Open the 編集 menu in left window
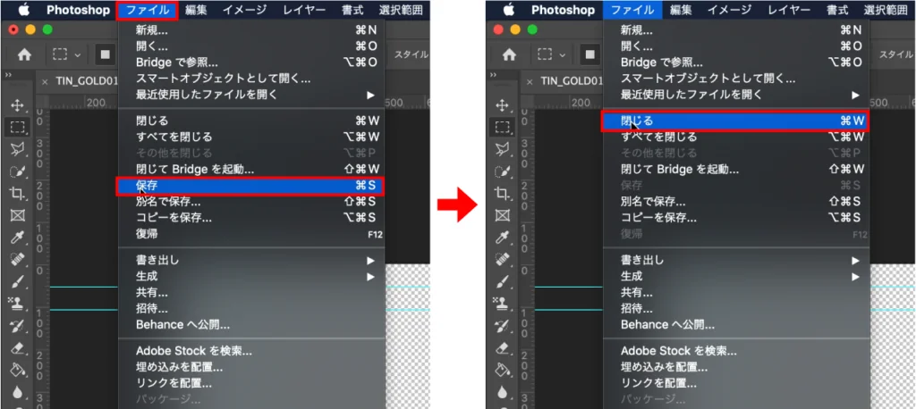This screenshot has width=916, height=409. (196, 10)
